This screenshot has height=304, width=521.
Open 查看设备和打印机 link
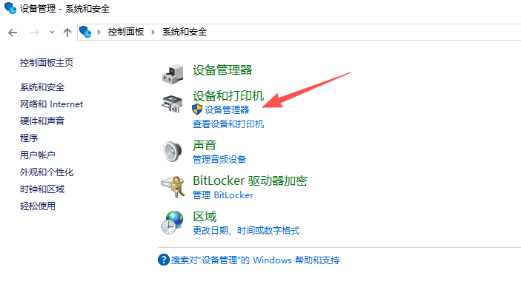pyautogui.click(x=228, y=124)
